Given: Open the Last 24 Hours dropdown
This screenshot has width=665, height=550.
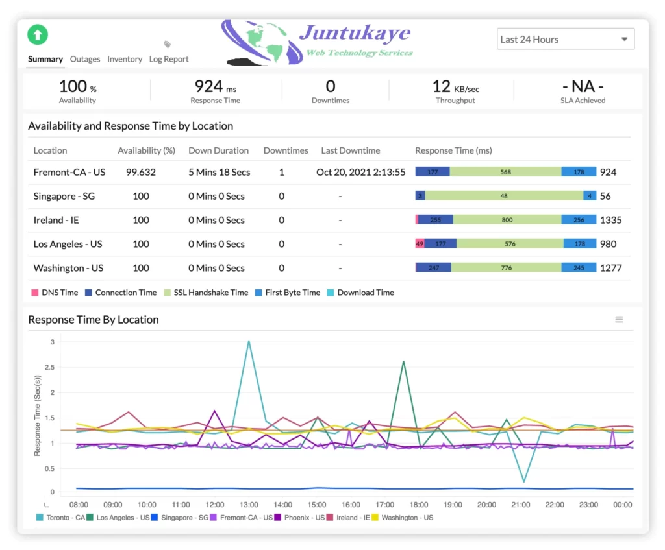Looking at the screenshot, I should point(565,39).
